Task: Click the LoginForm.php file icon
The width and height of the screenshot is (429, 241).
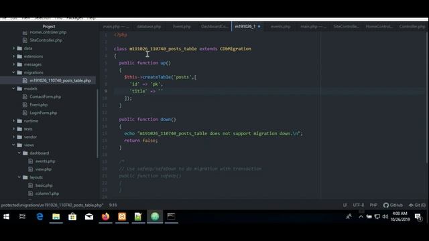Action: [25, 112]
